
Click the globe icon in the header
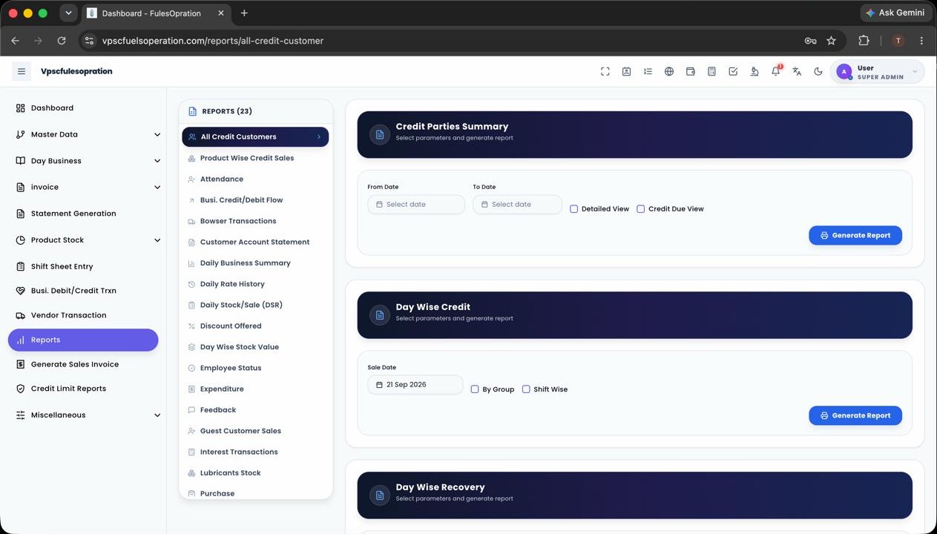click(669, 71)
